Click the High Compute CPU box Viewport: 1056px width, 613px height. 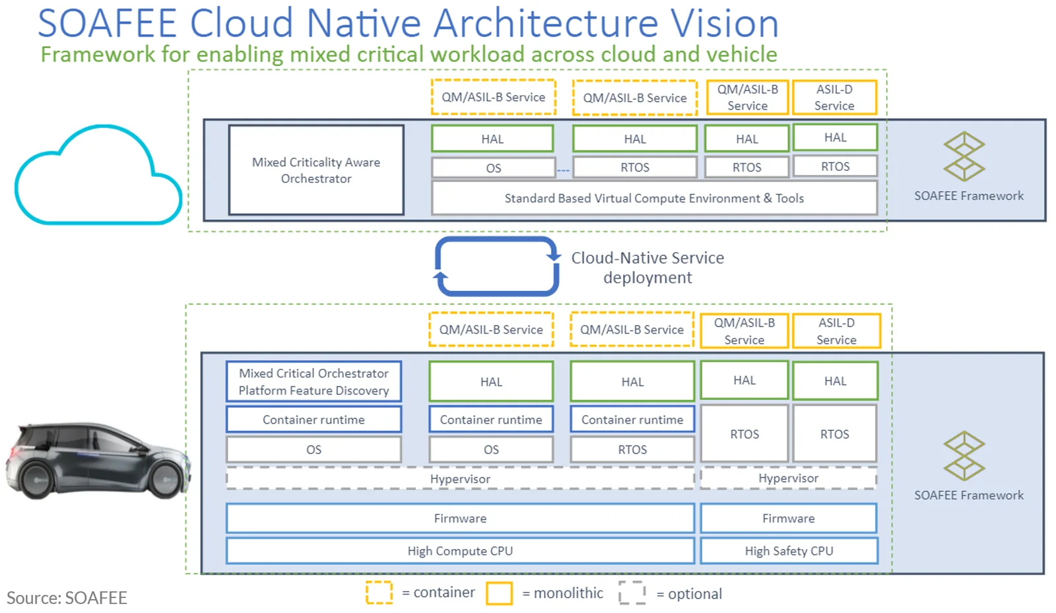(460, 551)
